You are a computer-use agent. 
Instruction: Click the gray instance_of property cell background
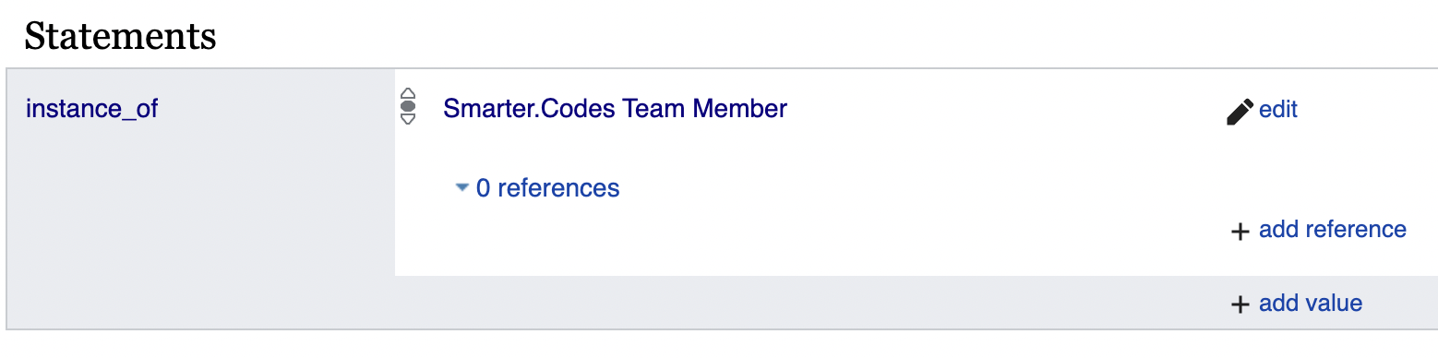coord(201,198)
